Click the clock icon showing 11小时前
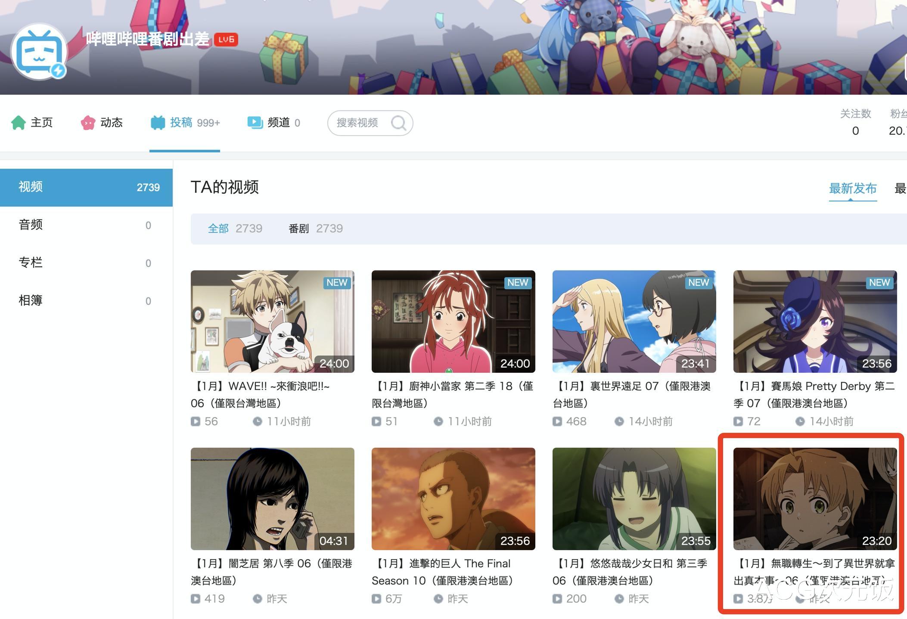Image resolution: width=907 pixels, height=619 pixels. point(258,421)
